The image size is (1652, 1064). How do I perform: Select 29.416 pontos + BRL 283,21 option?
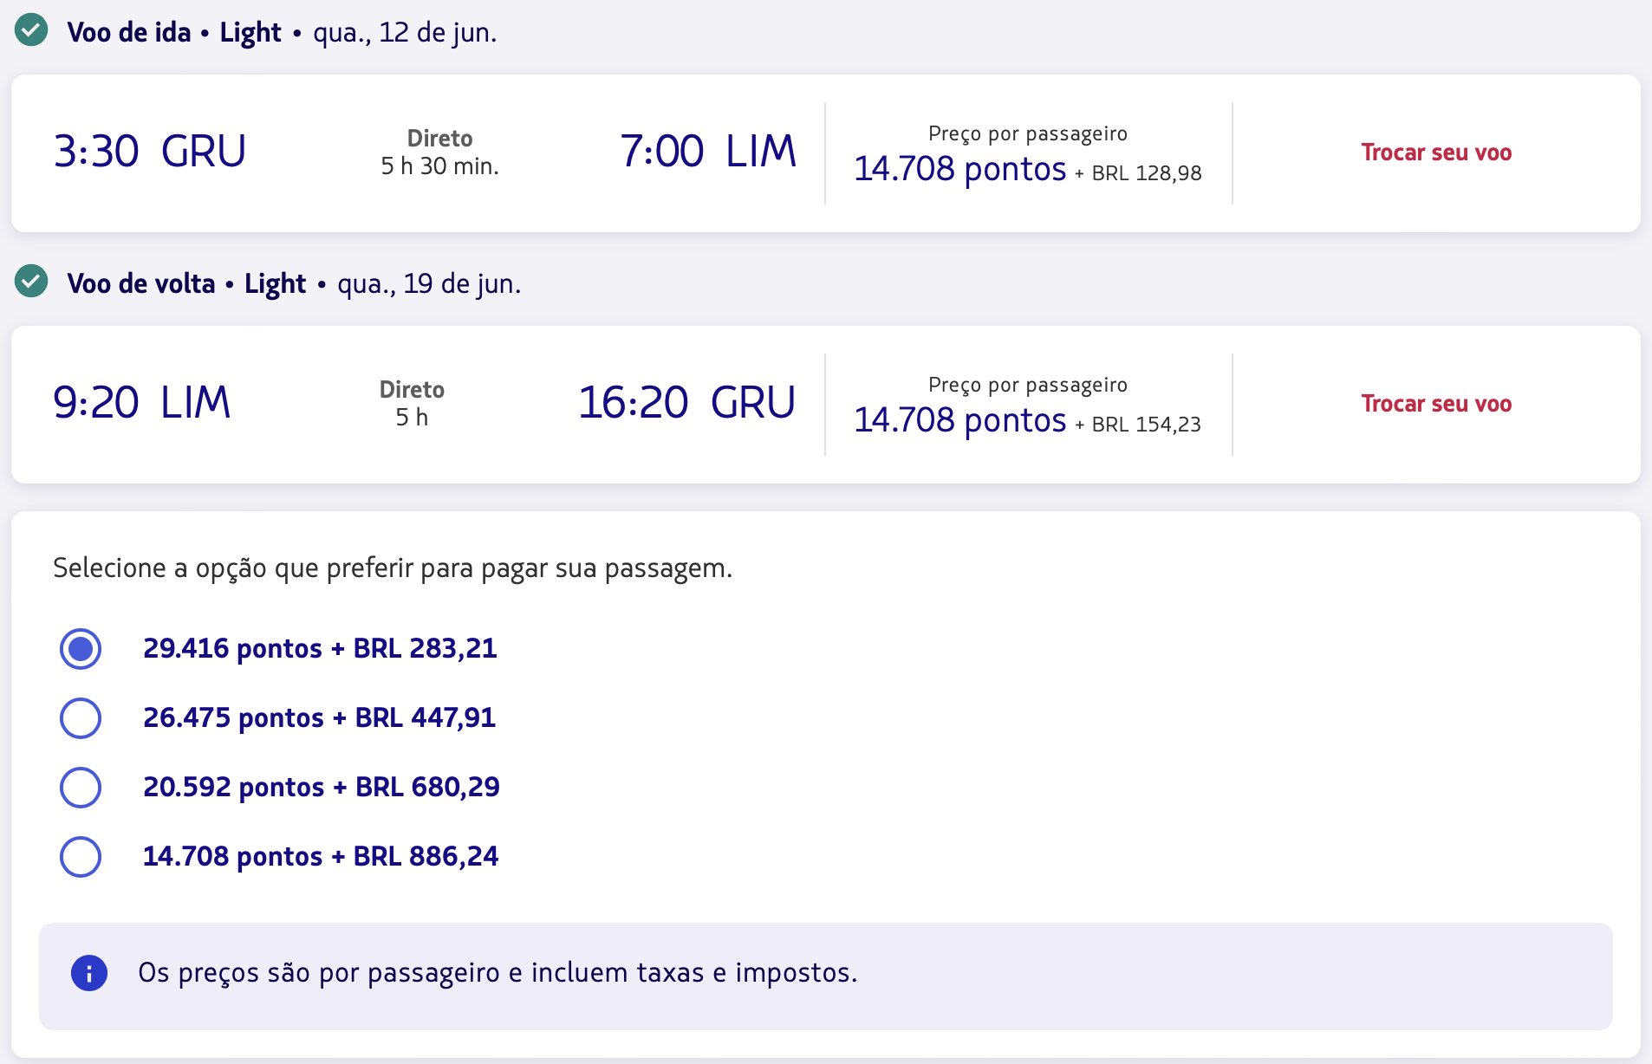(x=81, y=649)
